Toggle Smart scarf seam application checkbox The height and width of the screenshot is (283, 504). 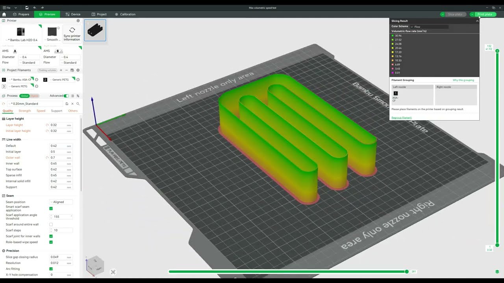[51, 208]
